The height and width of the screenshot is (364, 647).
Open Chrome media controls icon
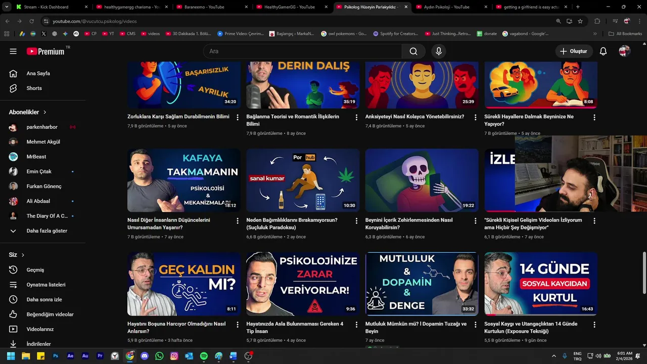click(x=615, y=21)
